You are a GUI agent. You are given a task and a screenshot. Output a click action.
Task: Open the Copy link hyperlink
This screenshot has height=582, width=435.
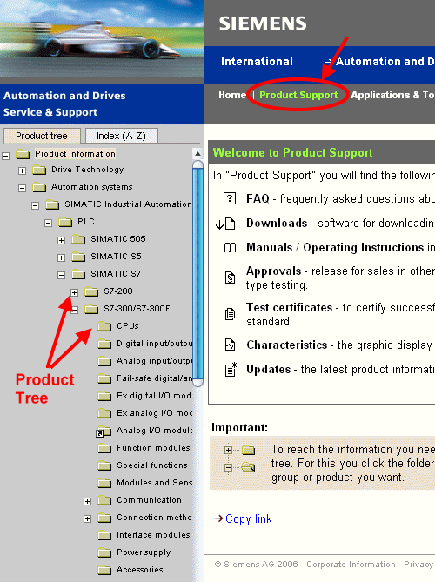click(x=248, y=518)
